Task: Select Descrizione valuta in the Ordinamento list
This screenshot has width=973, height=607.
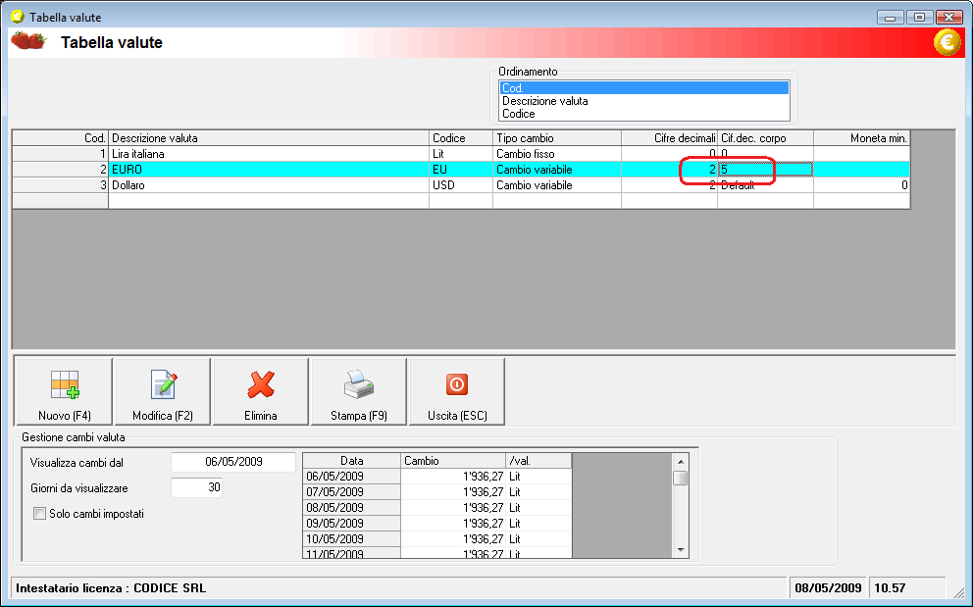Action: 644,101
